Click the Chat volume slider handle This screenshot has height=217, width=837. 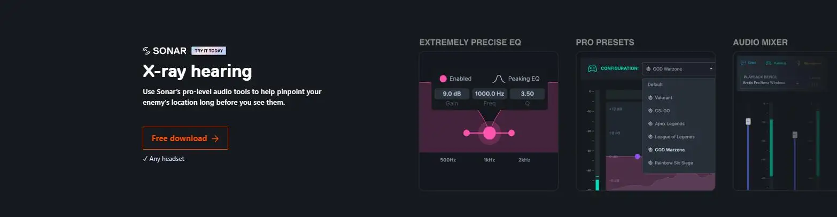coord(748,122)
